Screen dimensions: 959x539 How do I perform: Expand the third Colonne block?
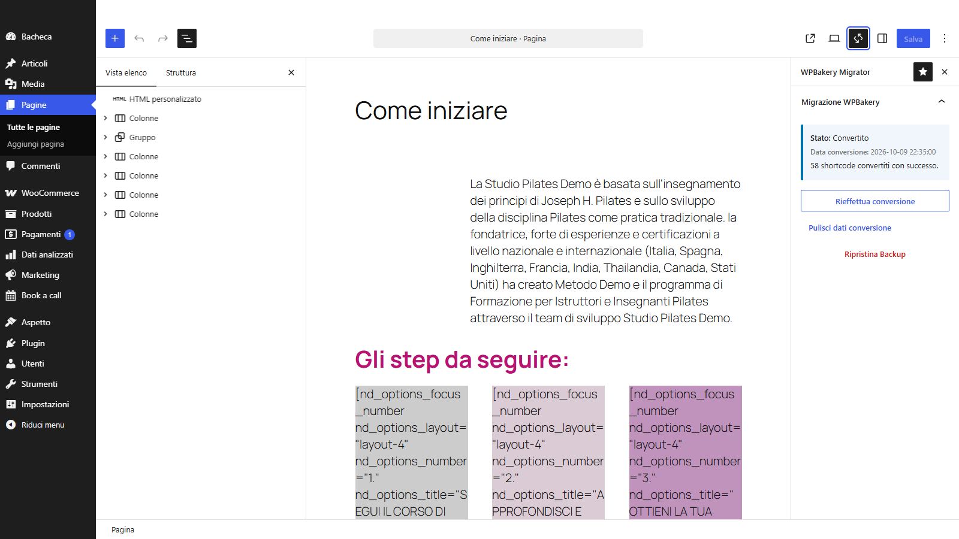pyautogui.click(x=105, y=175)
